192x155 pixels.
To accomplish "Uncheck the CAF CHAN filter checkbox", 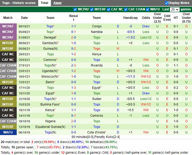I will (126, 10).
